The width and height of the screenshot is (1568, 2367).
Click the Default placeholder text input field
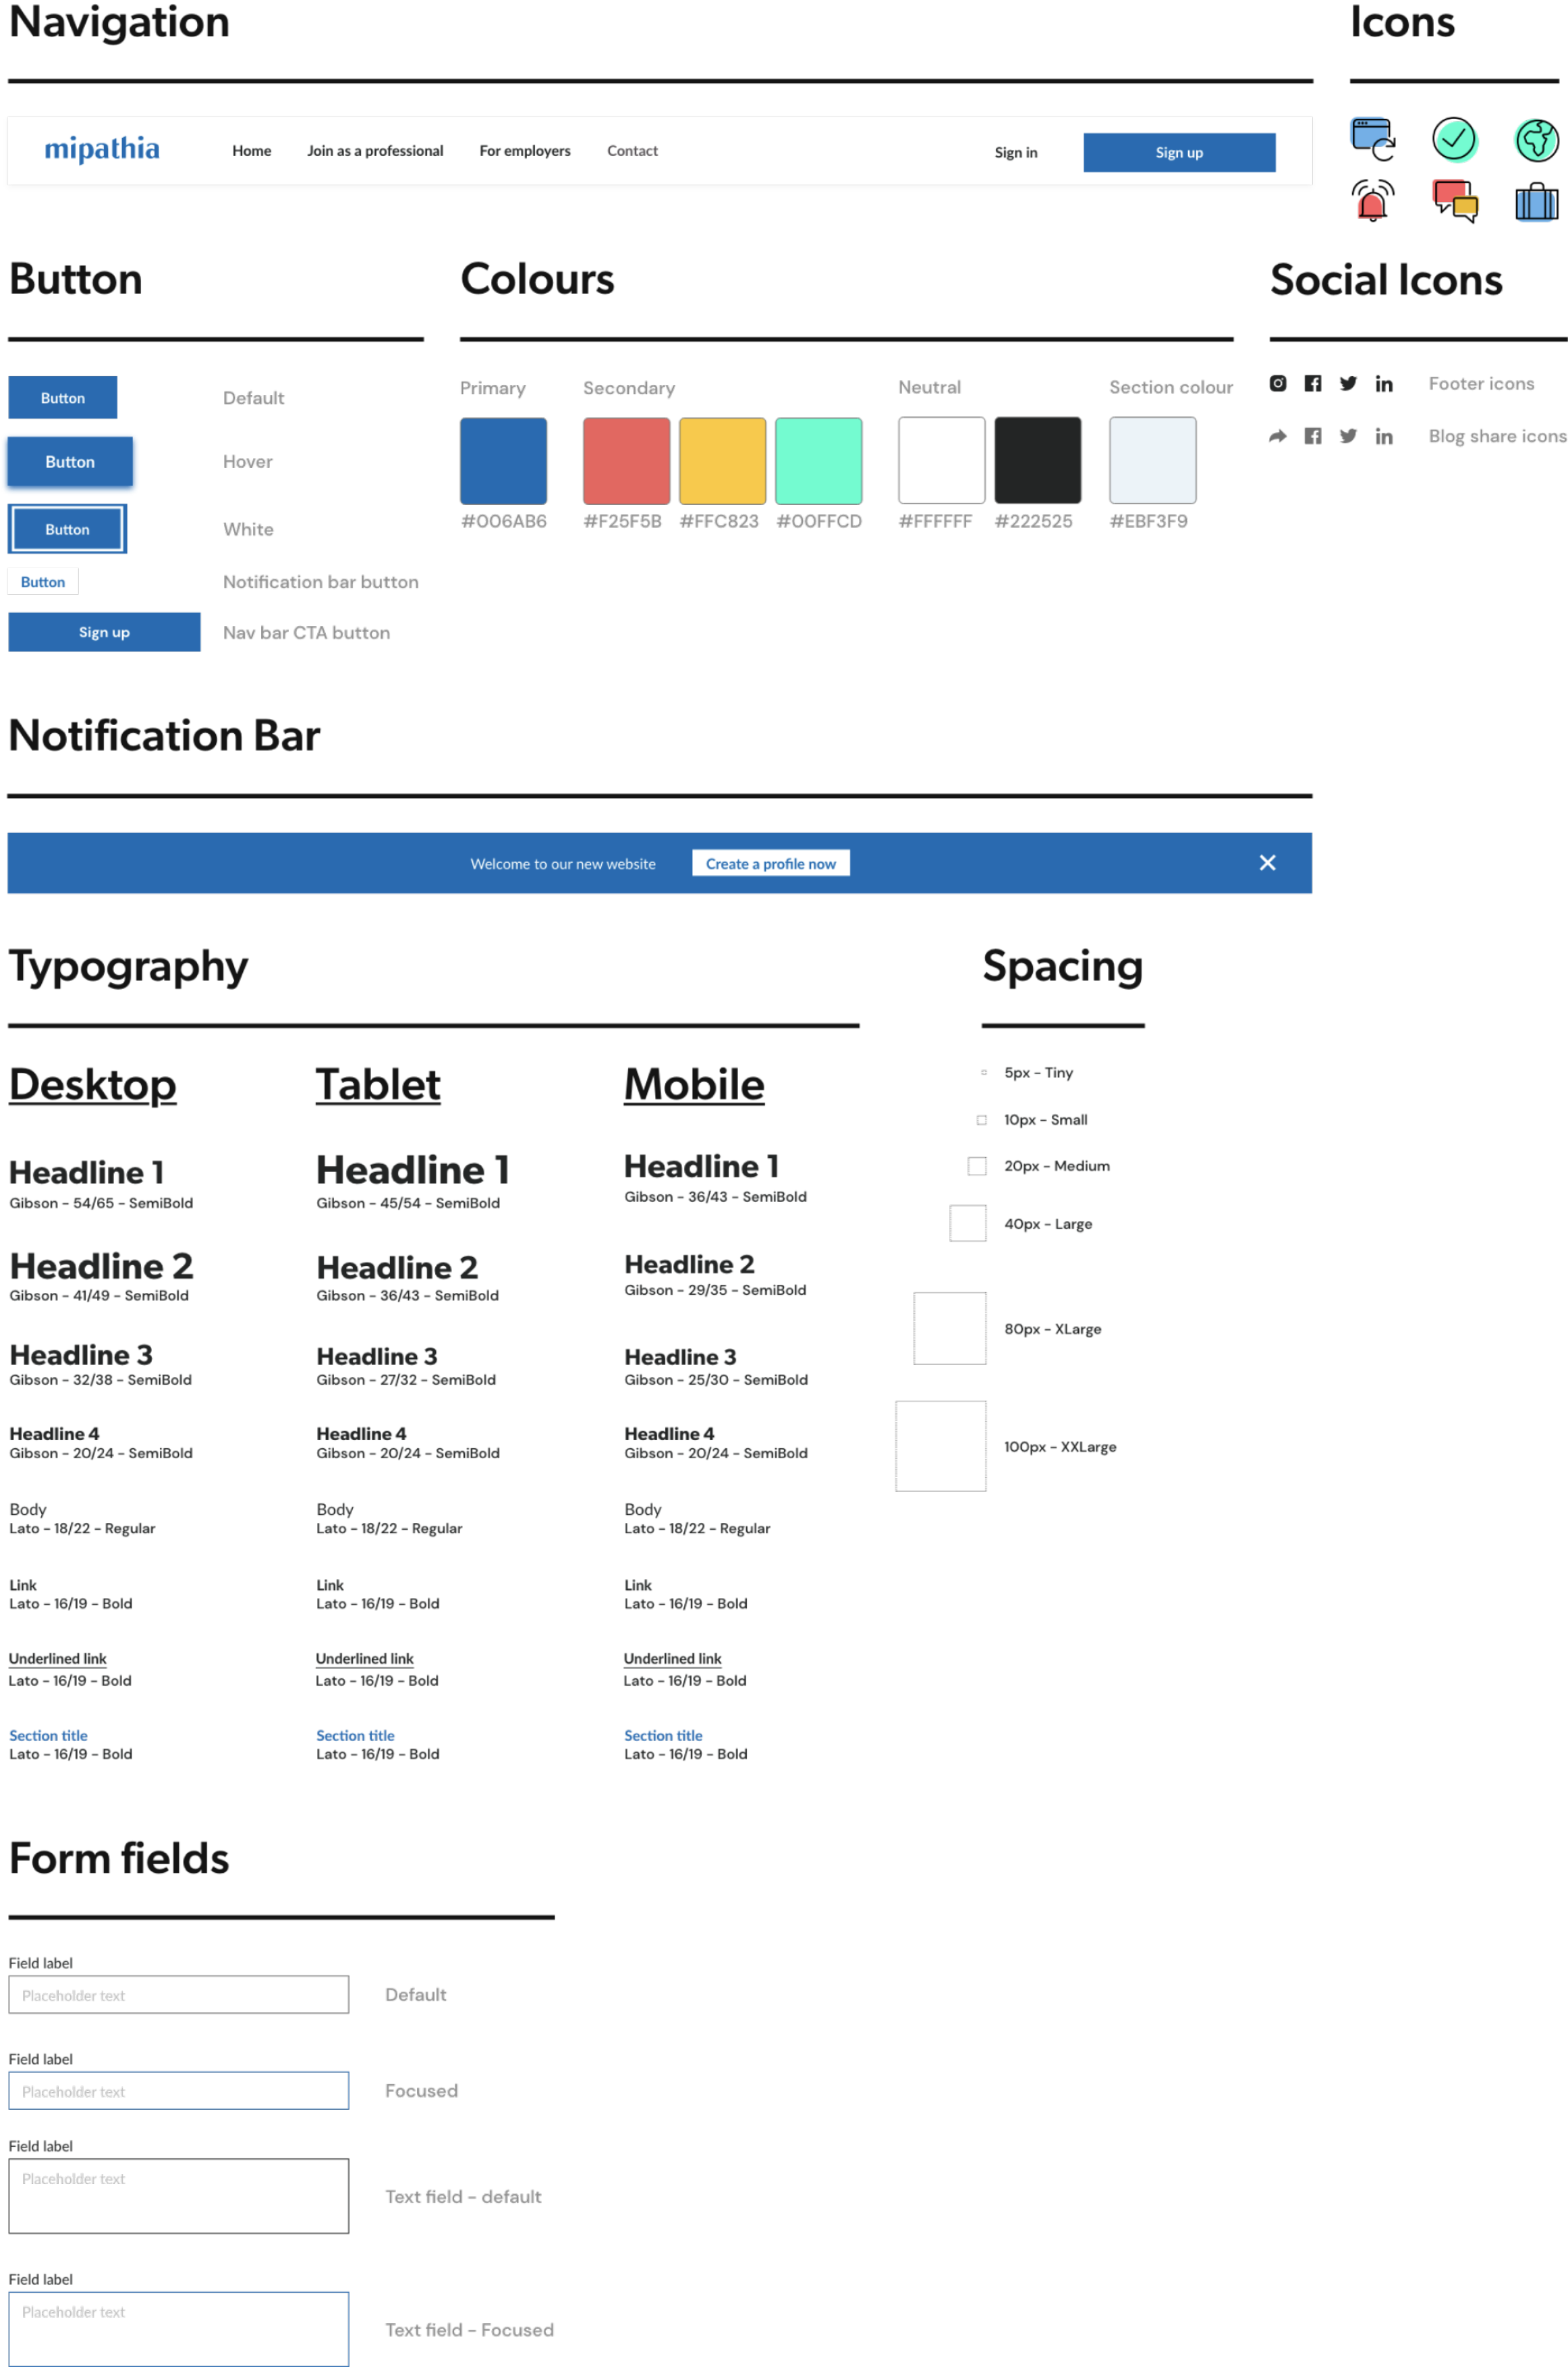coord(178,1995)
